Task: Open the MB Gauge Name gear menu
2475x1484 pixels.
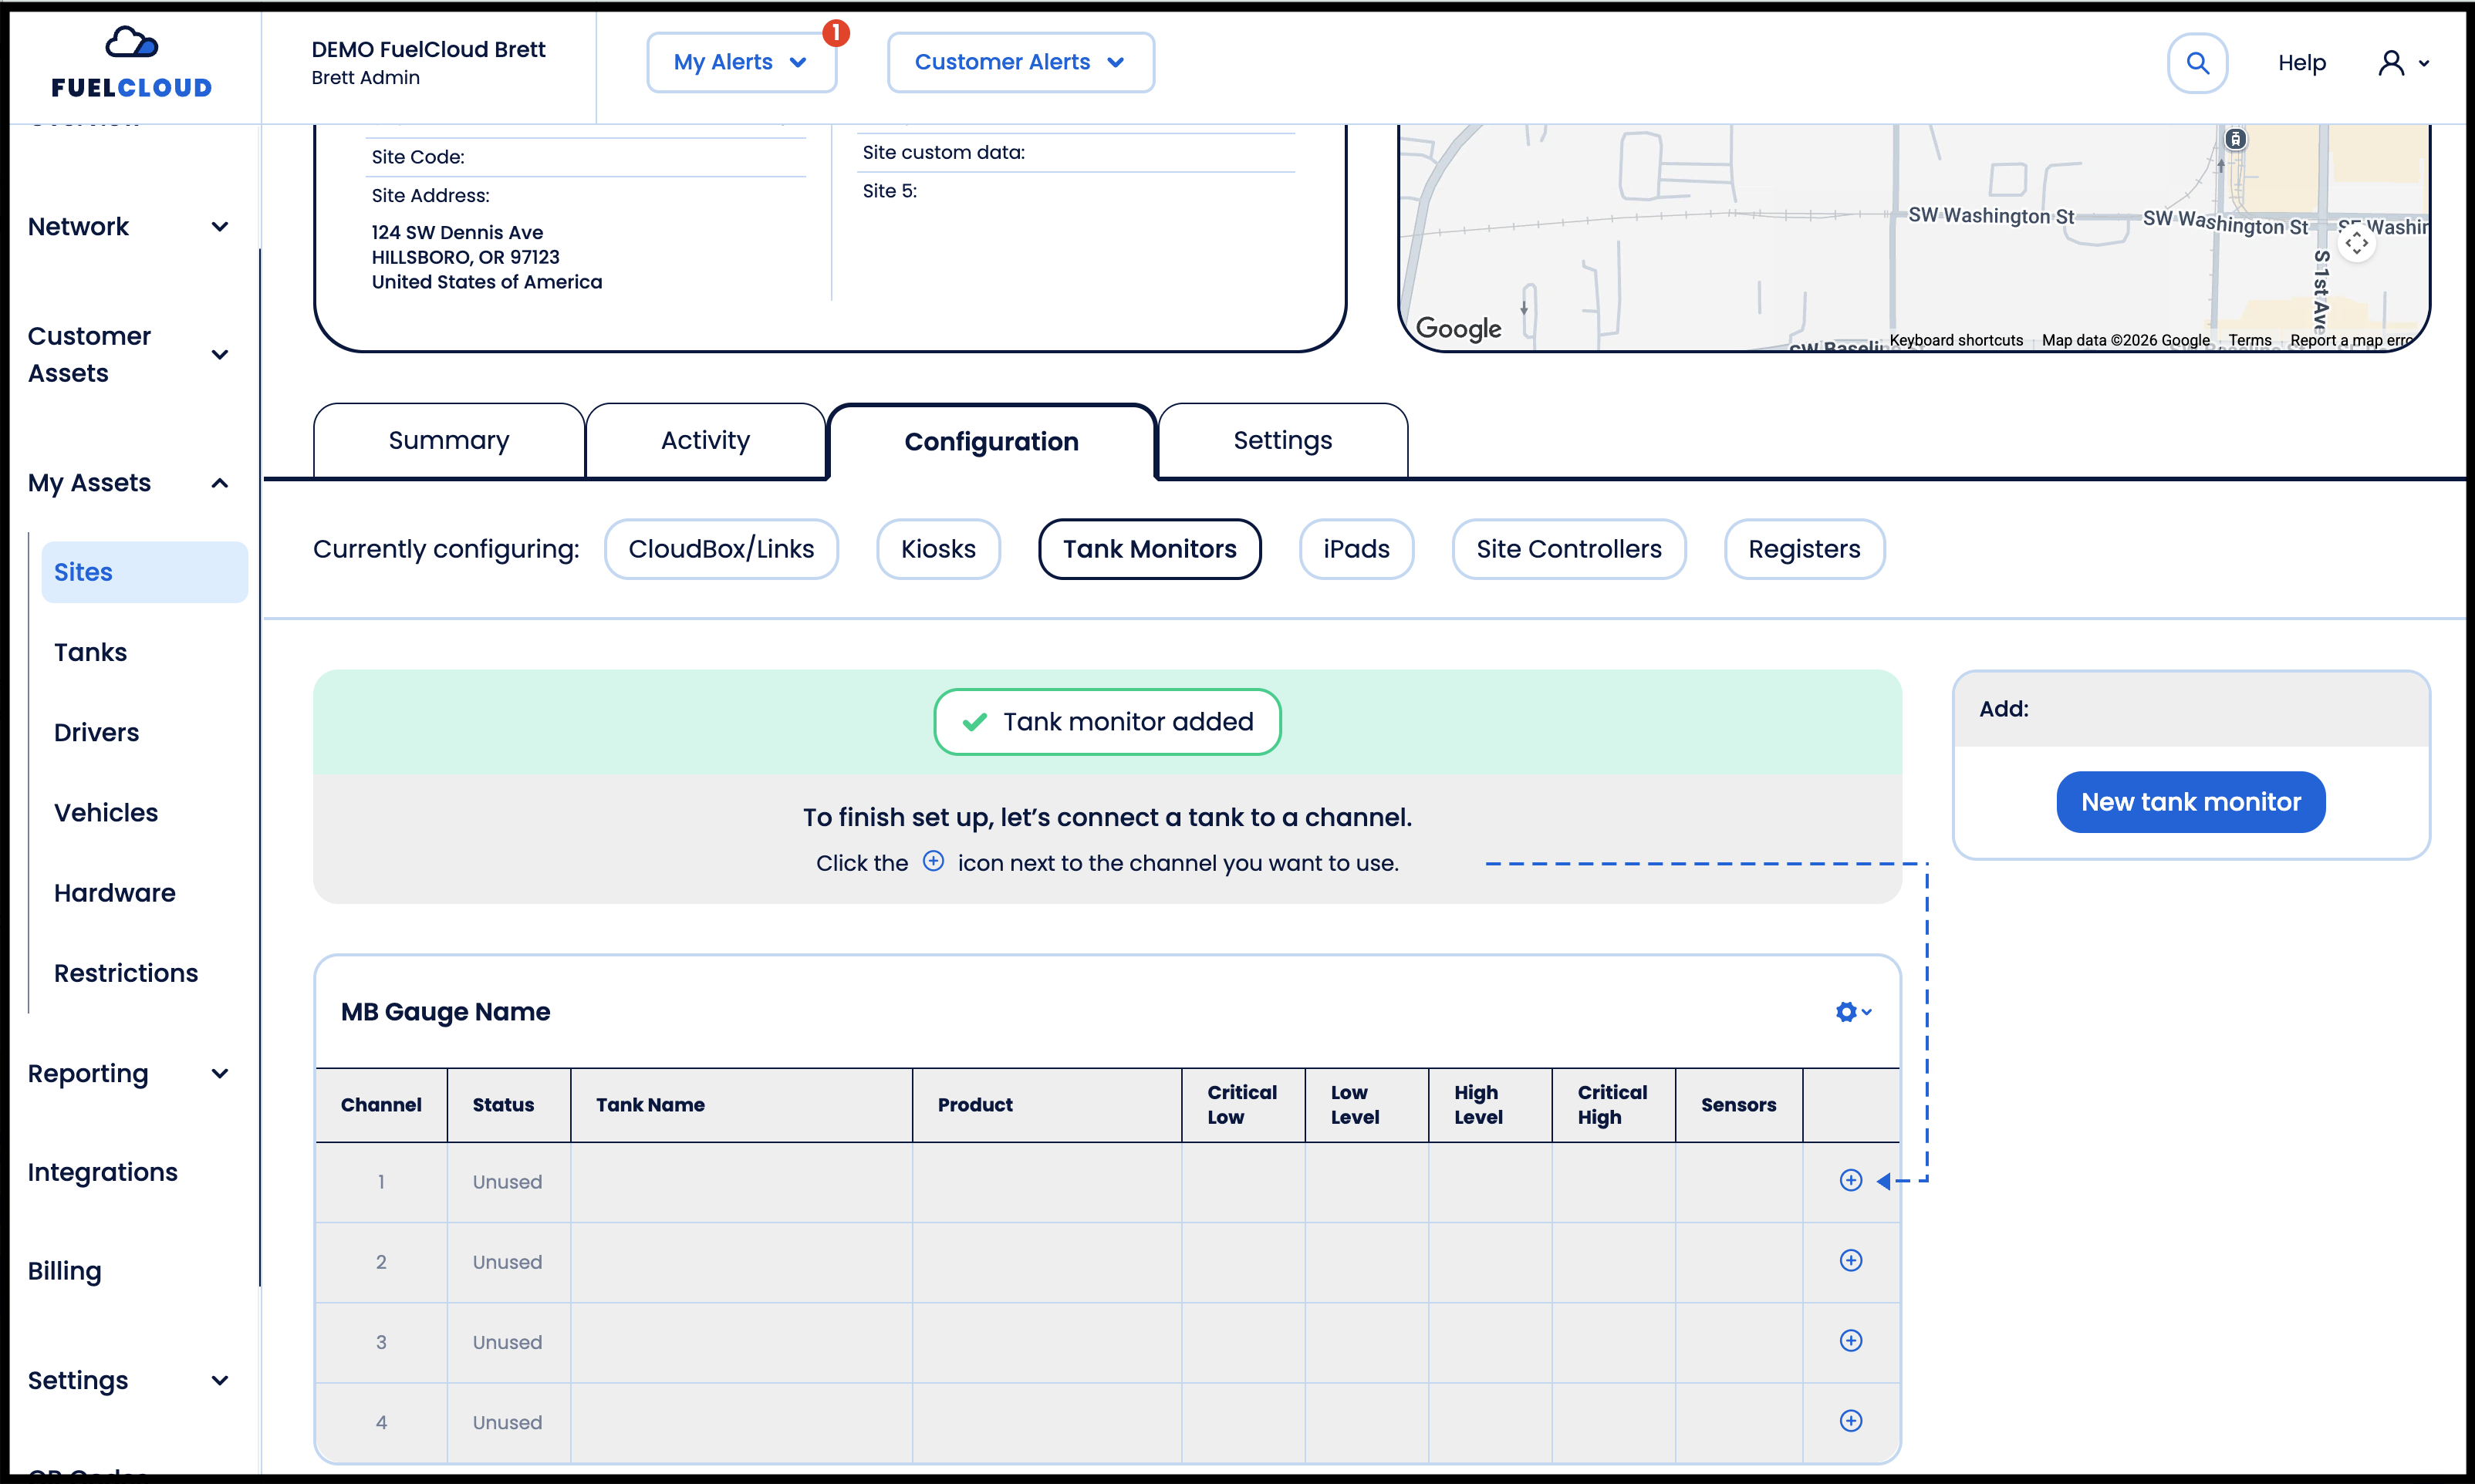Action: [x=1853, y=1012]
